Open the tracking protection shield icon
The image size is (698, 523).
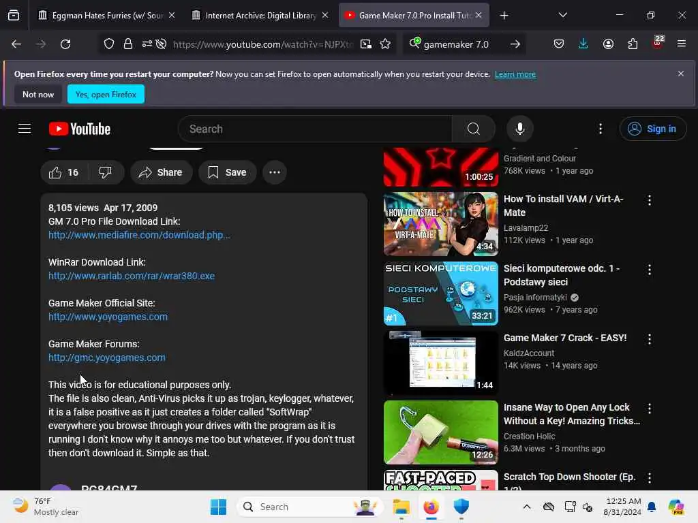point(109,44)
